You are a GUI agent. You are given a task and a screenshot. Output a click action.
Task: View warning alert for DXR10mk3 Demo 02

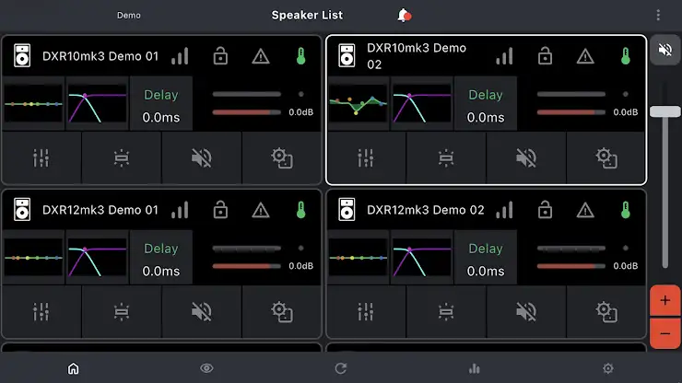click(585, 56)
